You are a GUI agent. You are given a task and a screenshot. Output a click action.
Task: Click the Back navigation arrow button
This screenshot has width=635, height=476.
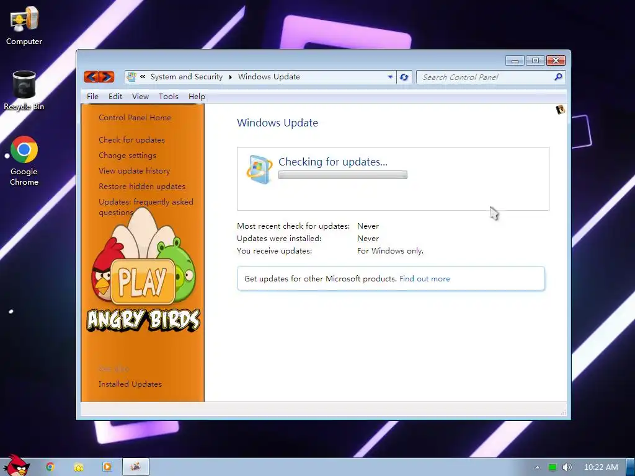pyautogui.click(x=92, y=76)
